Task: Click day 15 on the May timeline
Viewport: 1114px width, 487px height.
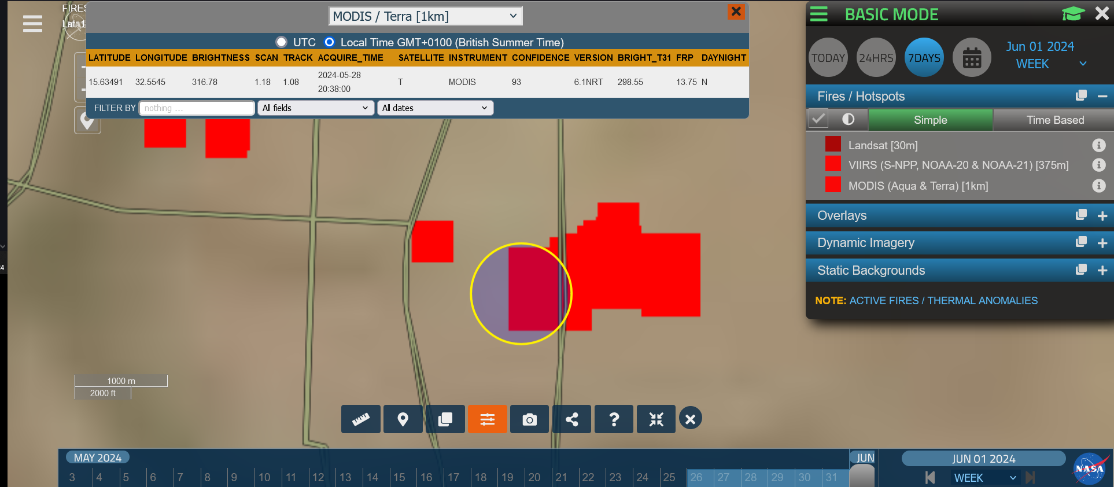Action: (x=399, y=477)
